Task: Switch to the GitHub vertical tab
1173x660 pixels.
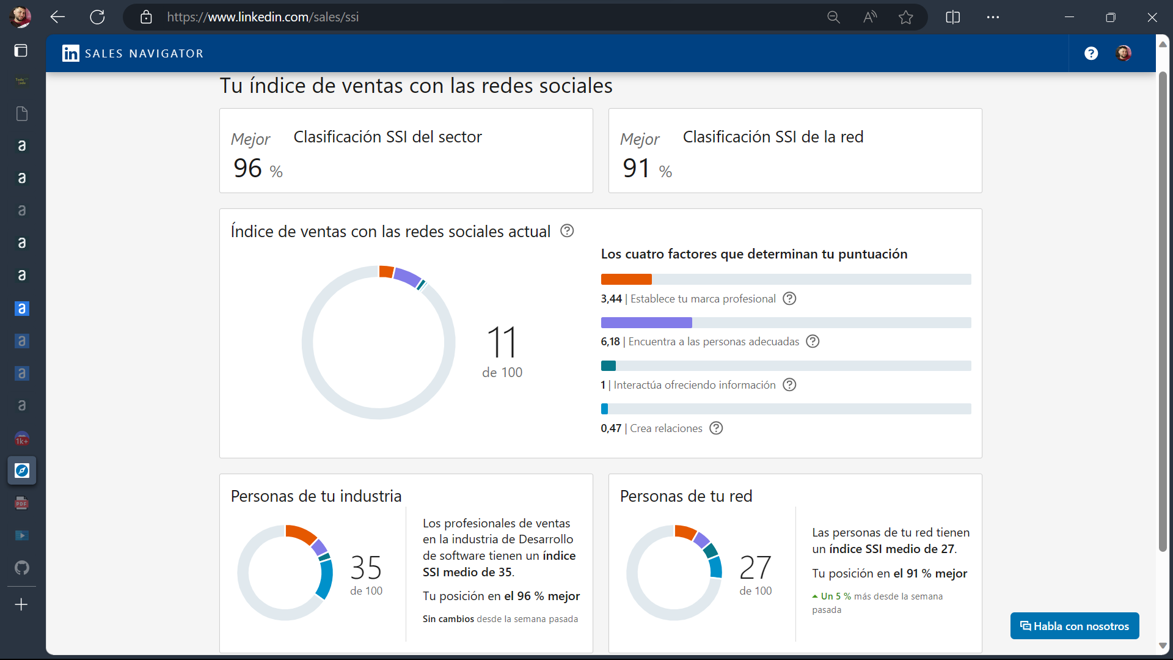Action: click(22, 568)
